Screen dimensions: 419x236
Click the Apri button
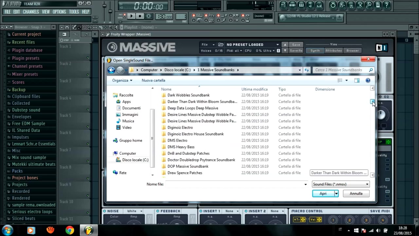pyautogui.click(x=323, y=193)
